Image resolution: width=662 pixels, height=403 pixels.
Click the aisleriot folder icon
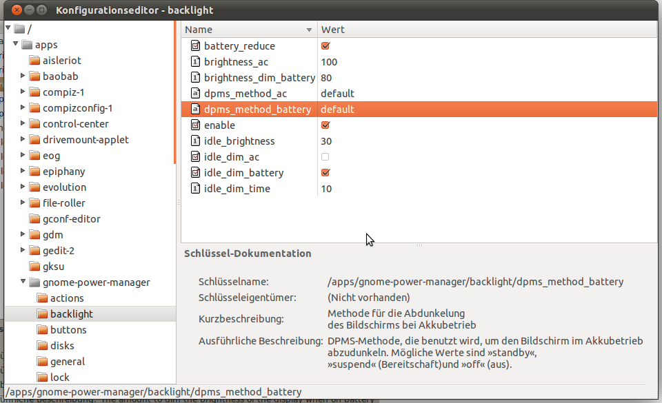coord(34,61)
